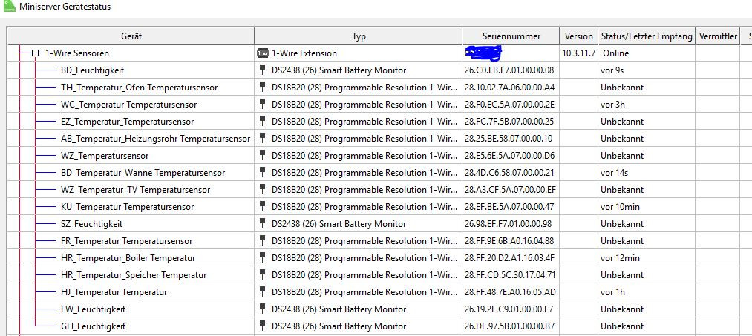Click sensor icon in SZ_Feuchtigkeit row

pyautogui.click(x=262, y=224)
